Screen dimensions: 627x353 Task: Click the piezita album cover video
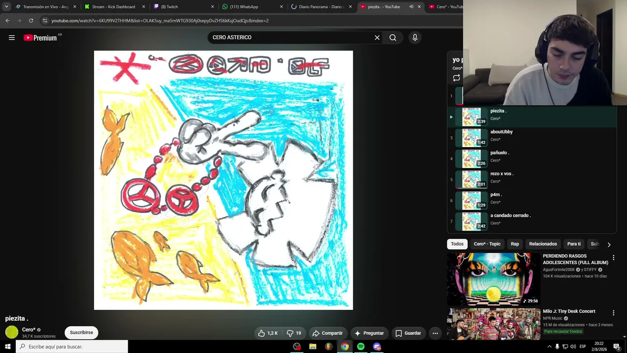(223, 180)
